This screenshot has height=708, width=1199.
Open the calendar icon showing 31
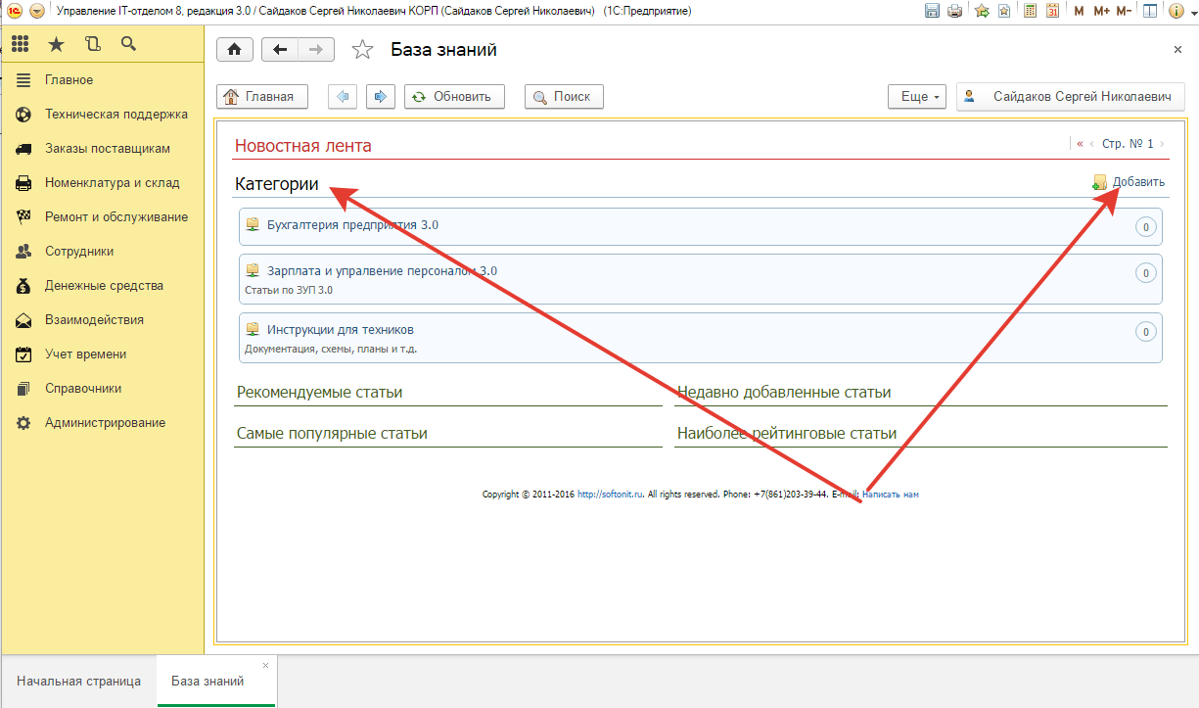(1053, 11)
